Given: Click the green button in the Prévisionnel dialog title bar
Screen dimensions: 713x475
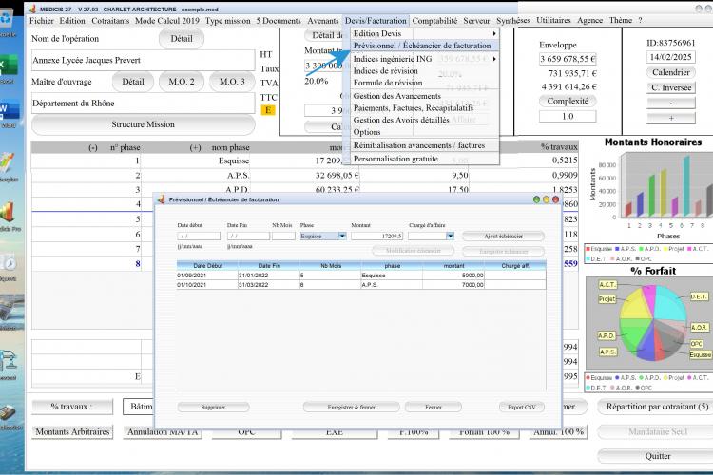Looking at the screenshot, I should click(536, 199).
